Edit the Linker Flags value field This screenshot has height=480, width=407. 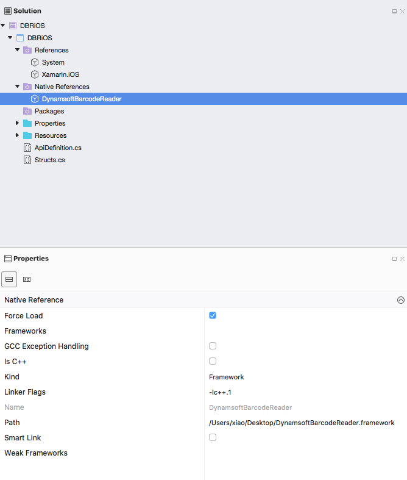pos(305,392)
